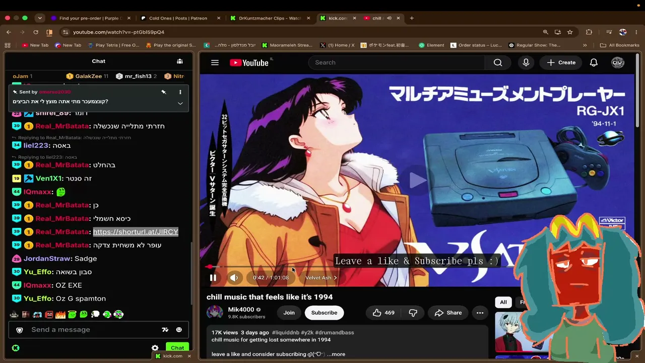
Task: Open the Regular Show bookmark
Action: coord(534,45)
